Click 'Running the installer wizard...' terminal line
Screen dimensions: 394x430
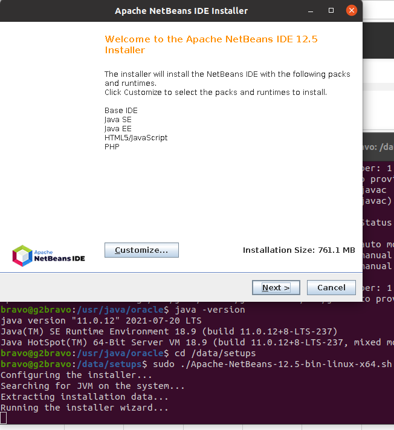click(85, 408)
